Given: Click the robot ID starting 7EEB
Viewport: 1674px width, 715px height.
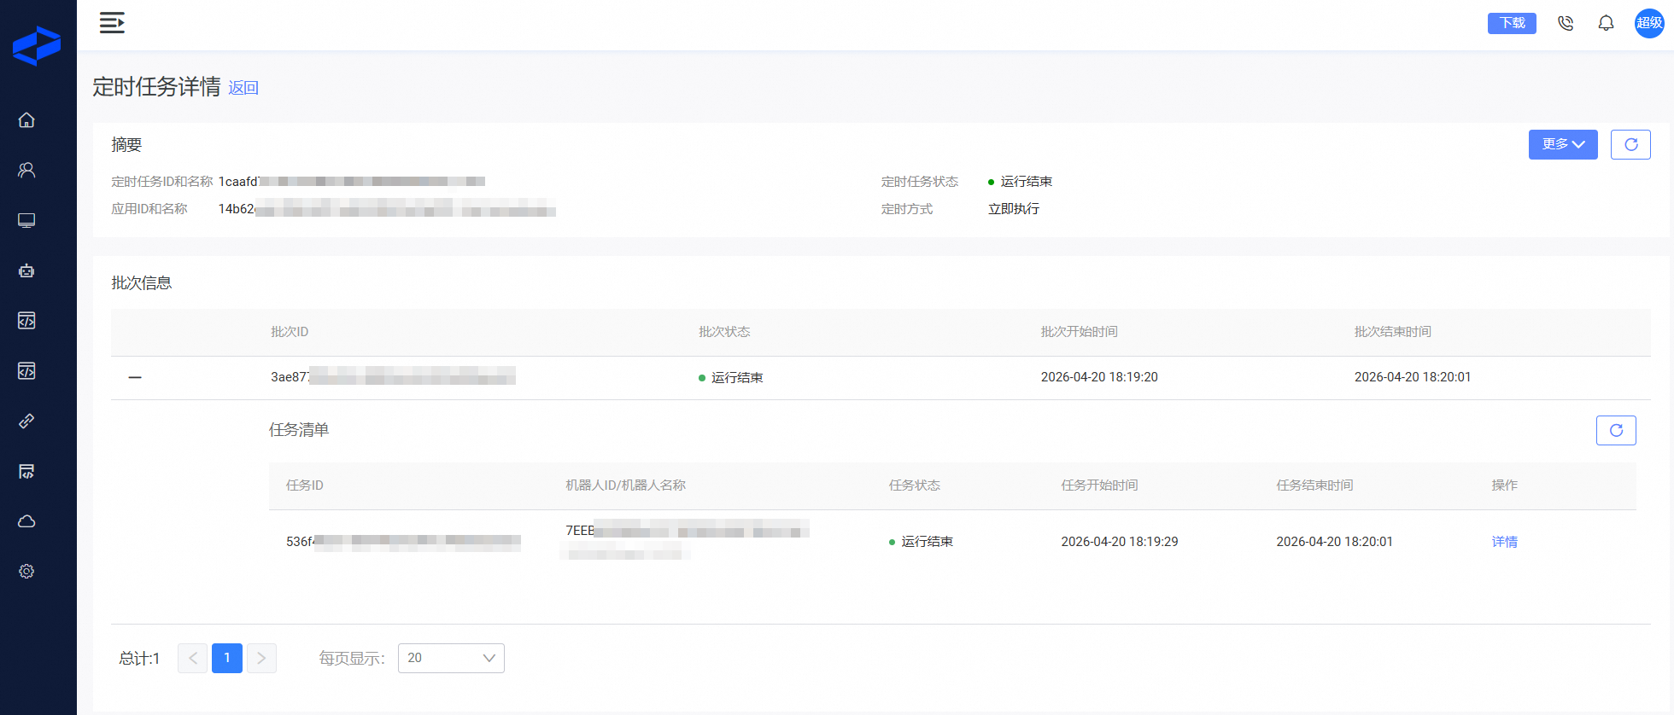Looking at the screenshot, I should (688, 531).
